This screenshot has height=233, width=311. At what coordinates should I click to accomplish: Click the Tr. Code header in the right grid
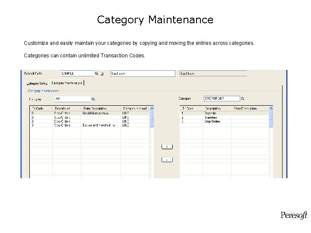[191, 109]
